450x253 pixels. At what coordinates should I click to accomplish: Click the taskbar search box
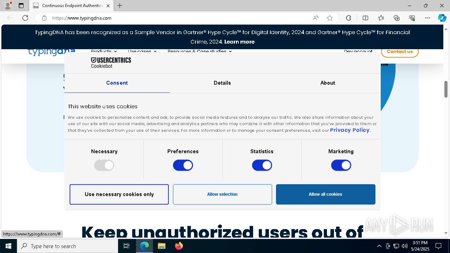[x=67, y=246]
